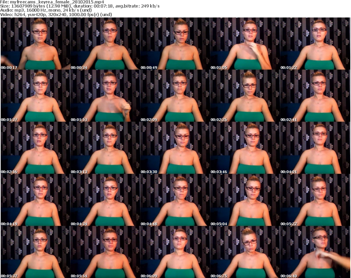
Task: Click the 00:04:01 frame
Action: (x=315, y=148)
